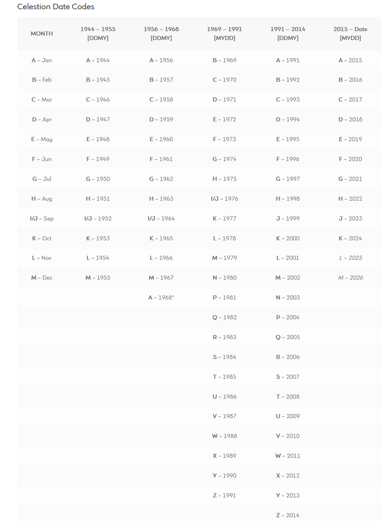The image size is (391, 521).
Task: Click the M – Dec month cell
Action: [x=42, y=278]
